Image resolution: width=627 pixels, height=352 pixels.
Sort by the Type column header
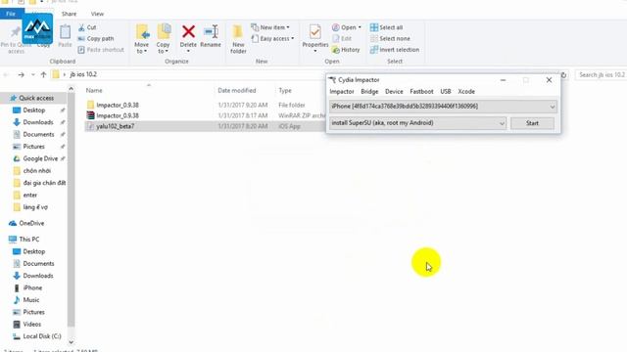click(x=285, y=91)
